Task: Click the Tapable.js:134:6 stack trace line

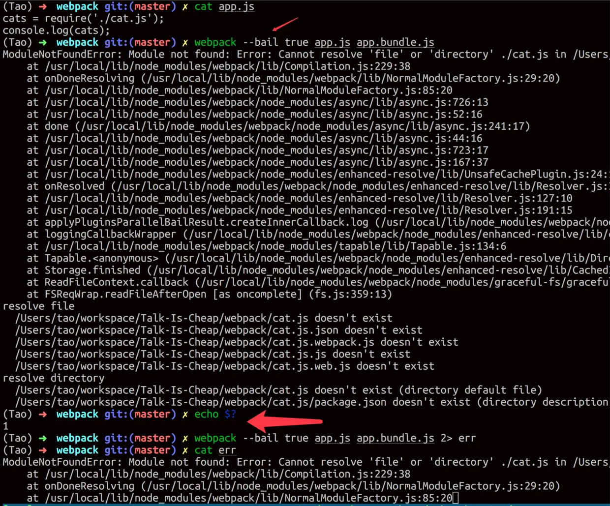Action: 267,246
